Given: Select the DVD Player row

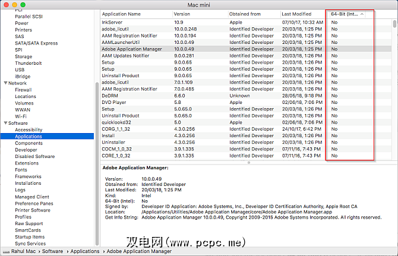Looking at the screenshot, I should [246, 102].
